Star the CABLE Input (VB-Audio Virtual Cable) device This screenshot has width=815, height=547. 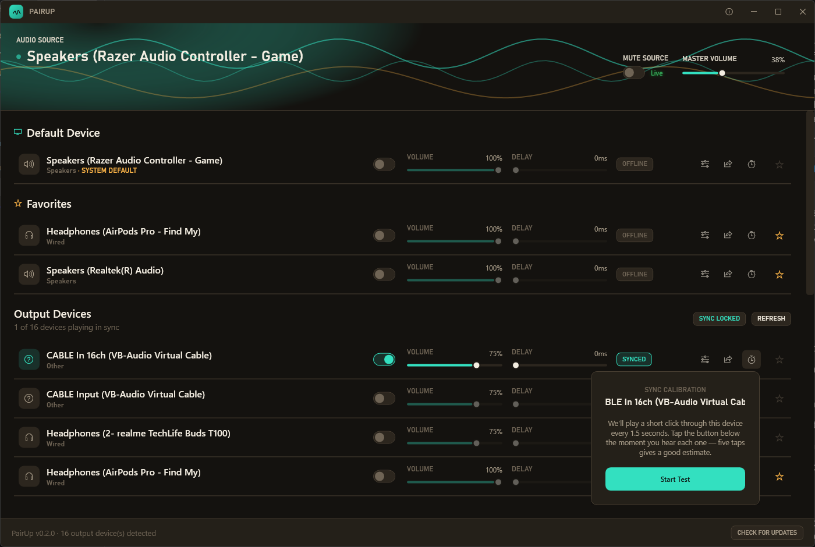click(x=779, y=399)
